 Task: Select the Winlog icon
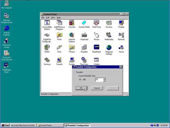(x=97, y=61)
